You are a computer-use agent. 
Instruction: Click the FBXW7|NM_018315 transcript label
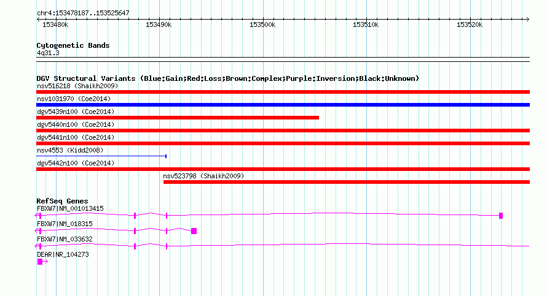(x=65, y=224)
